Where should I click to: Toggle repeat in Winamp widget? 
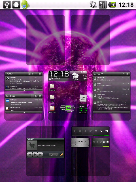click(x=56, y=155)
